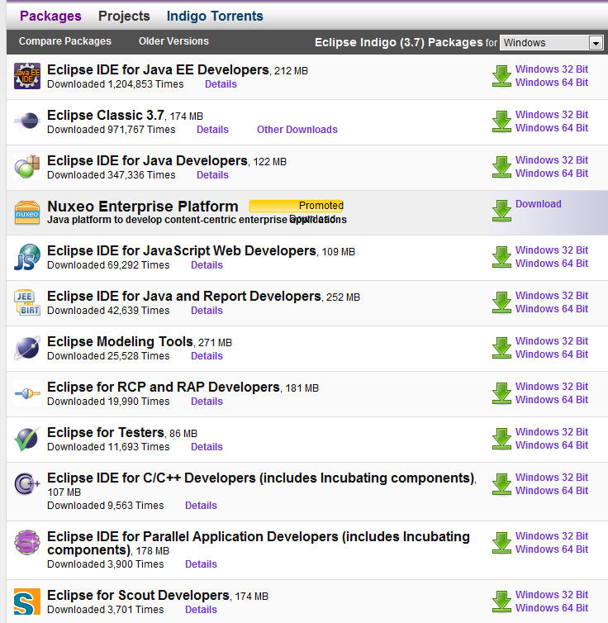Click the Eclipse for Testers checkmark icon
Image resolution: width=608 pixels, height=623 pixels.
27,439
